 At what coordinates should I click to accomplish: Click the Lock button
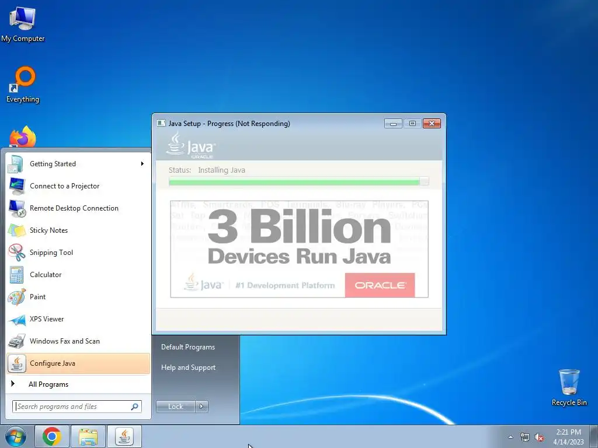(176, 407)
